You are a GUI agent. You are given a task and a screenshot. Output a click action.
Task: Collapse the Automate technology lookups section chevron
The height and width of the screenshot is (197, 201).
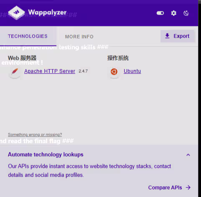(188, 155)
